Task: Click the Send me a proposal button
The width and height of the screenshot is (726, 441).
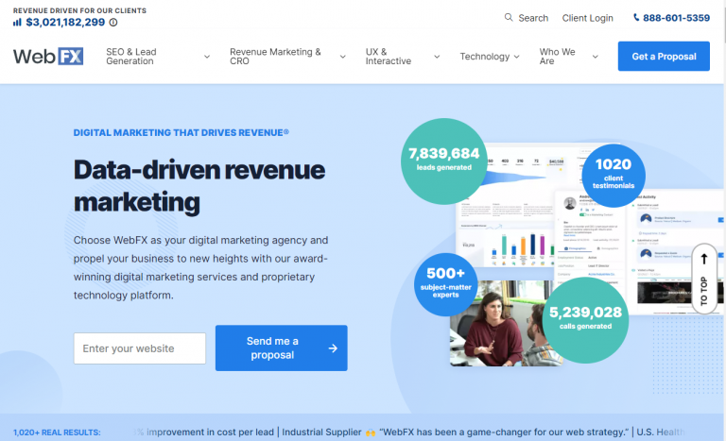Action: point(281,348)
